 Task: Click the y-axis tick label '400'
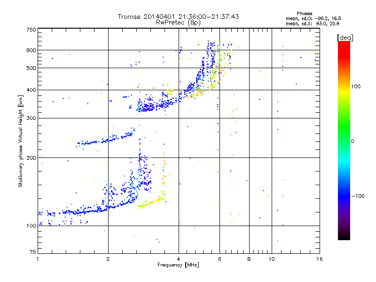pyautogui.click(x=31, y=90)
